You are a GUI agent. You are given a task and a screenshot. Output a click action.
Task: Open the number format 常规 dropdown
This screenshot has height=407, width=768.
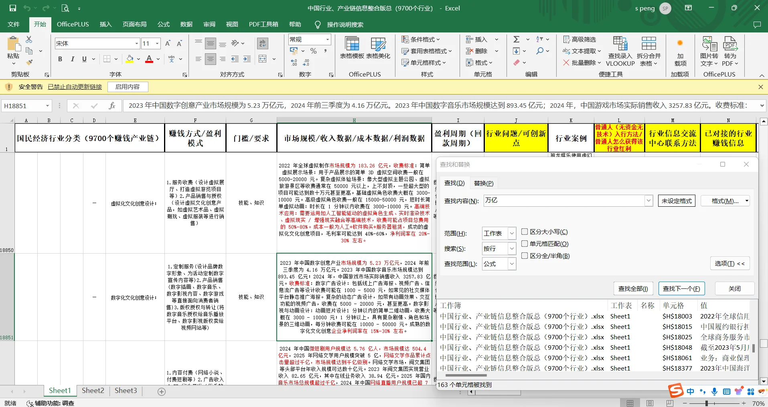[x=328, y=39]
